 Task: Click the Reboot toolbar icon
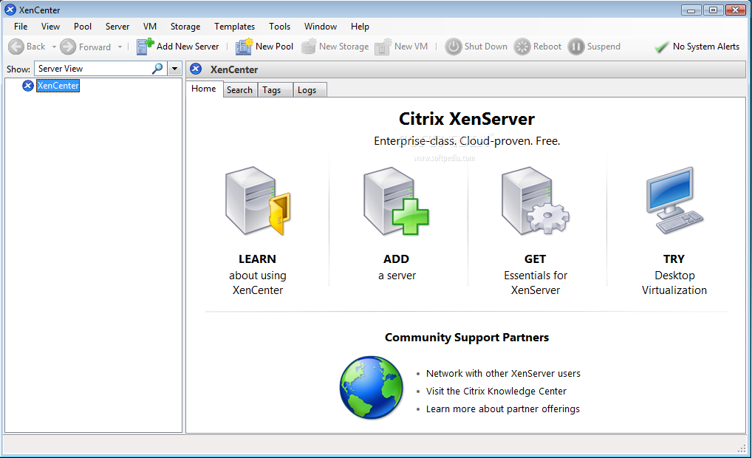(x=522, y=47)
